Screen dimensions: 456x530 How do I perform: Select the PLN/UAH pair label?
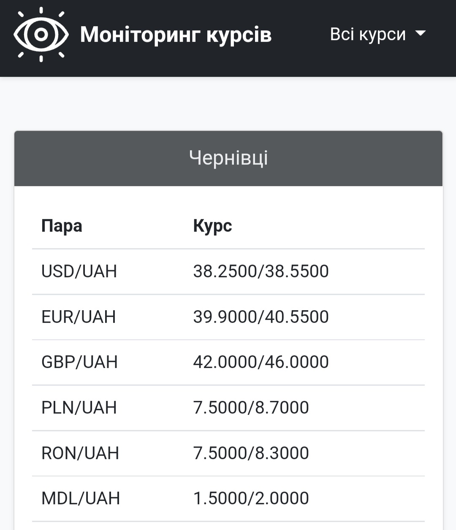pyautogui.click(x=79, y=408)
